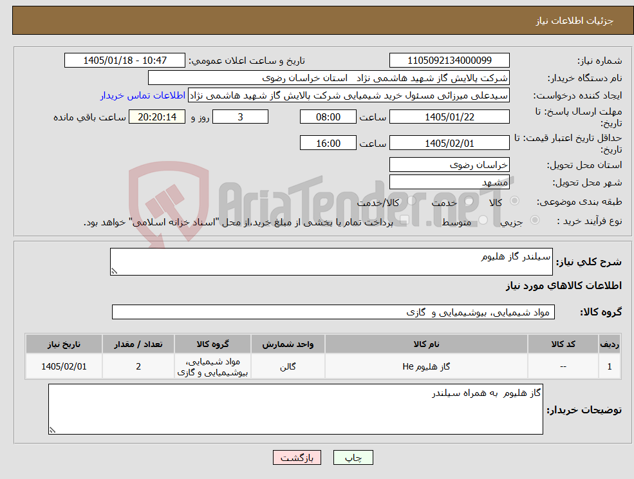Click the تعداد / مقدار column header
This screenshot has height=479, width=634.
tap(138, 344)
